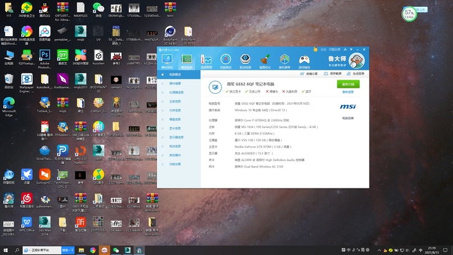Click the taskbar browser search input field

[x=42, y=250]
